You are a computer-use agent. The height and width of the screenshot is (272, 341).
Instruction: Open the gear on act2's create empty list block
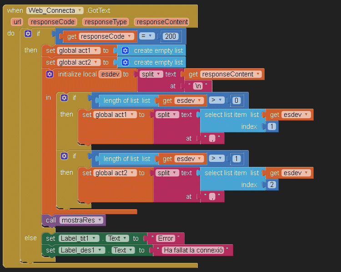(x=125, y=62)
